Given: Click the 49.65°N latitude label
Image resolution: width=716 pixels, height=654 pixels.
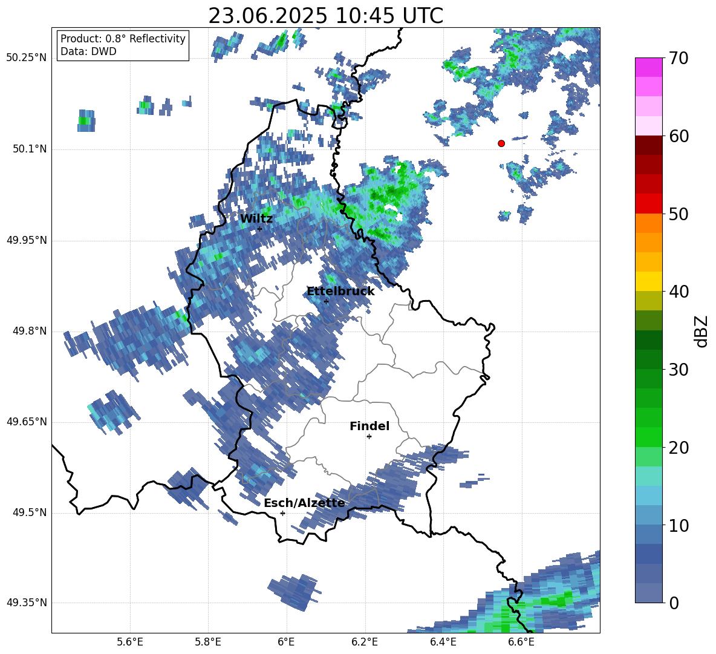Looking at the screenshot, I should [x=27, y=422].
